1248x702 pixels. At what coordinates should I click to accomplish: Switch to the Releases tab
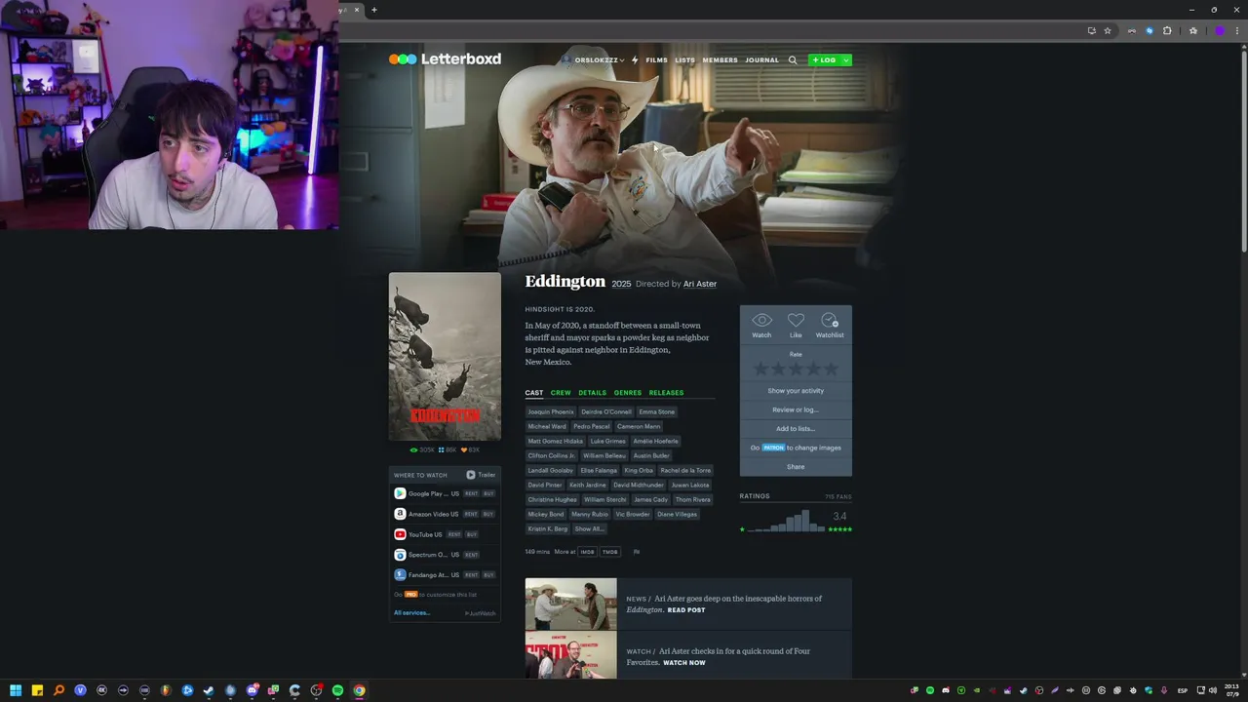(x=667, y=393)
